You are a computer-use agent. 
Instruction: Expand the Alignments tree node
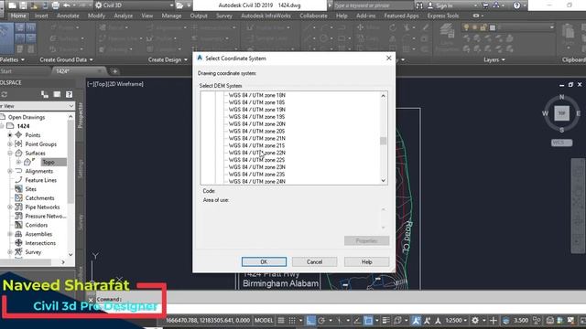(10, 171)
